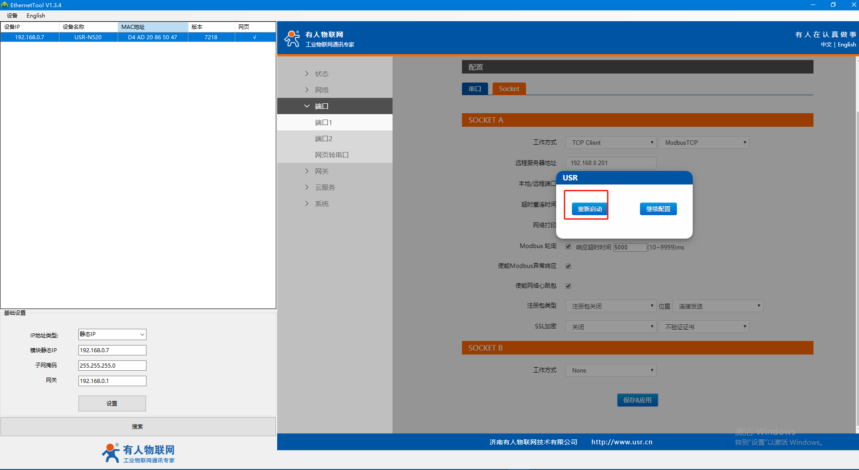Click the 重新启动 button in USR dialog
The image size is (859, 470).
pos(589,209)
